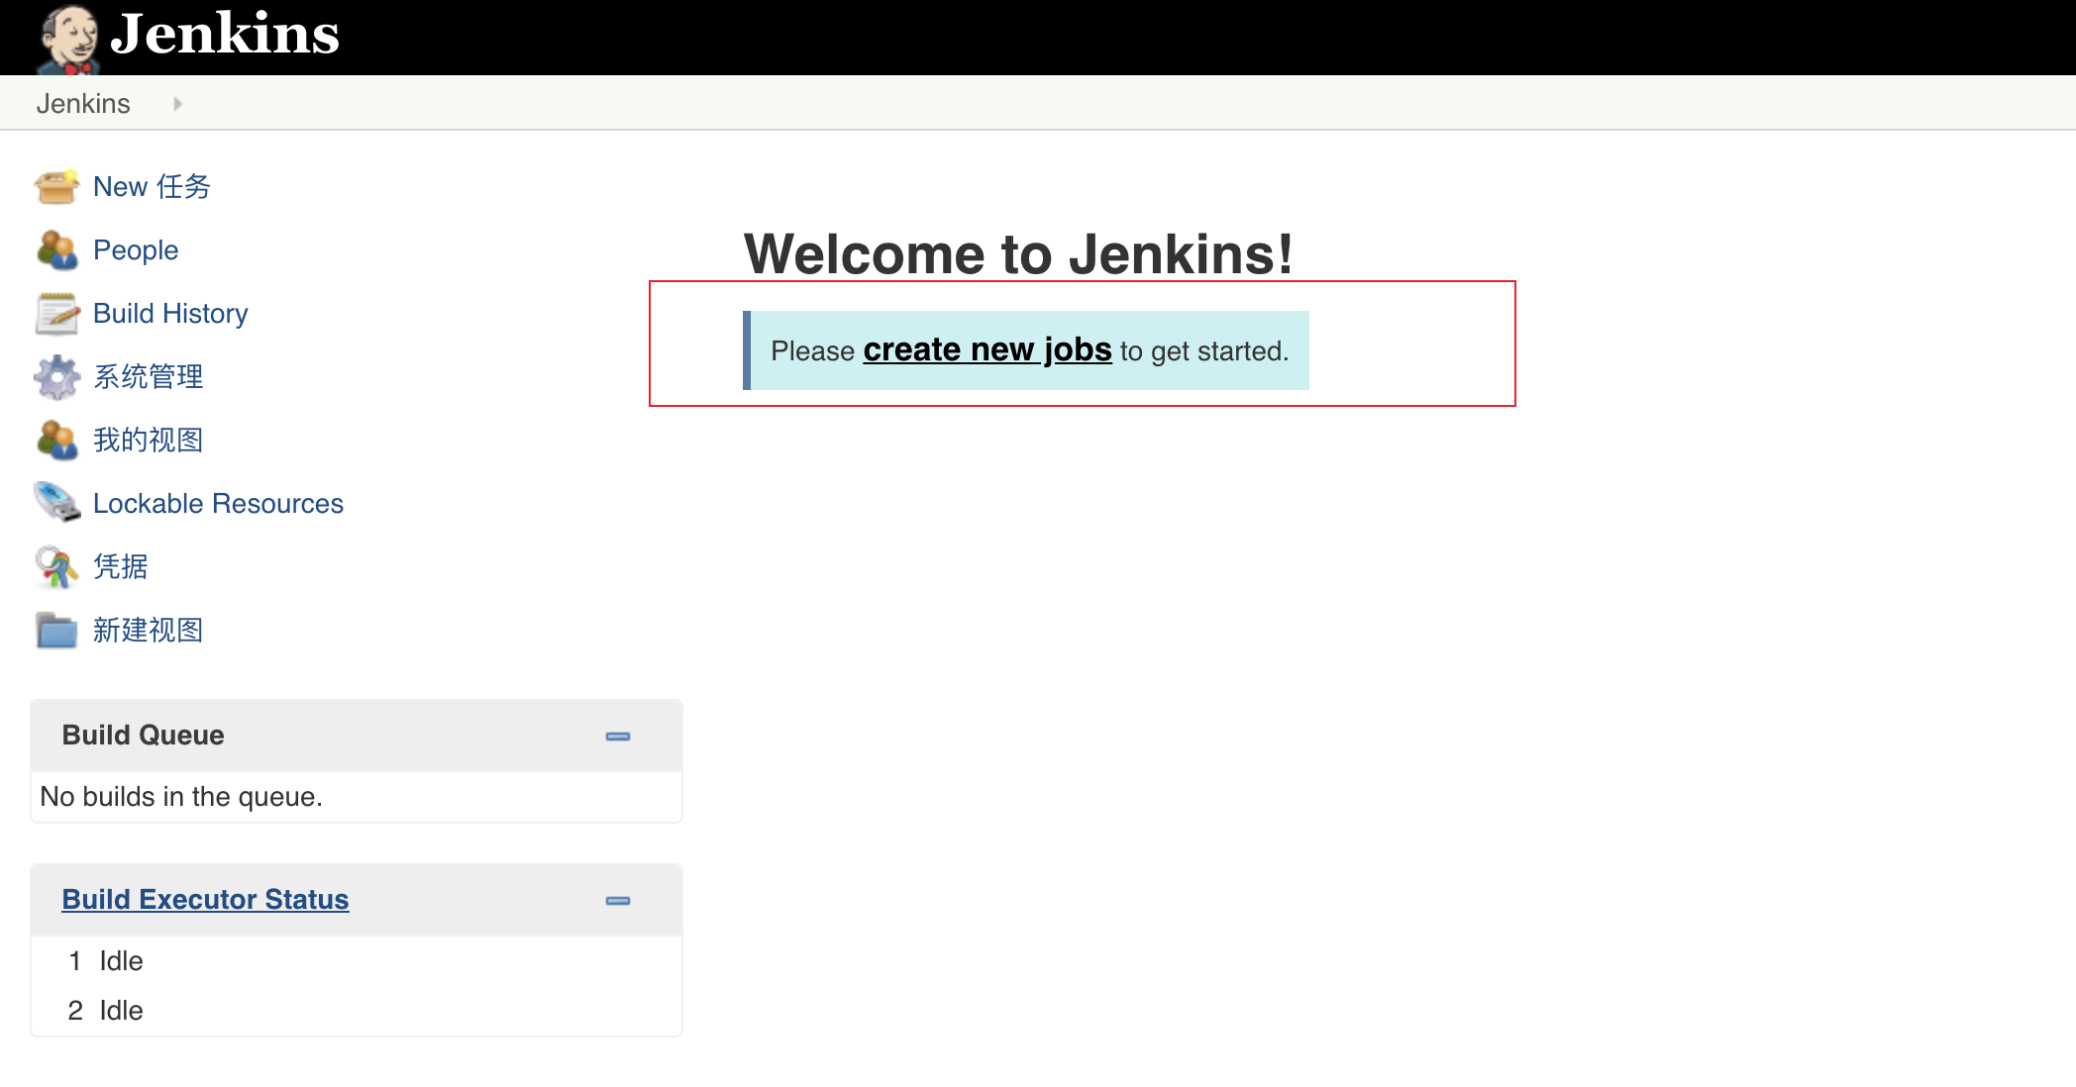Select executor 1 Idle row

[357, 961]
